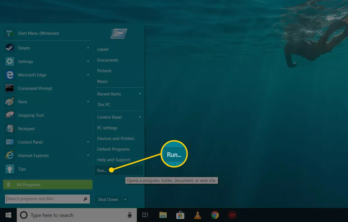Open File Explorer from the taskbar
The width and height of the screenshot is (348, 222).
[163, 215]
